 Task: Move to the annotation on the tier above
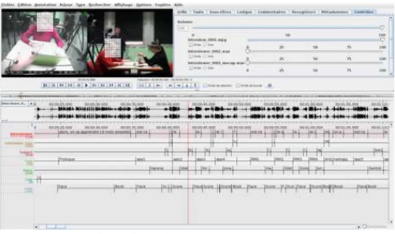(195, 86)
